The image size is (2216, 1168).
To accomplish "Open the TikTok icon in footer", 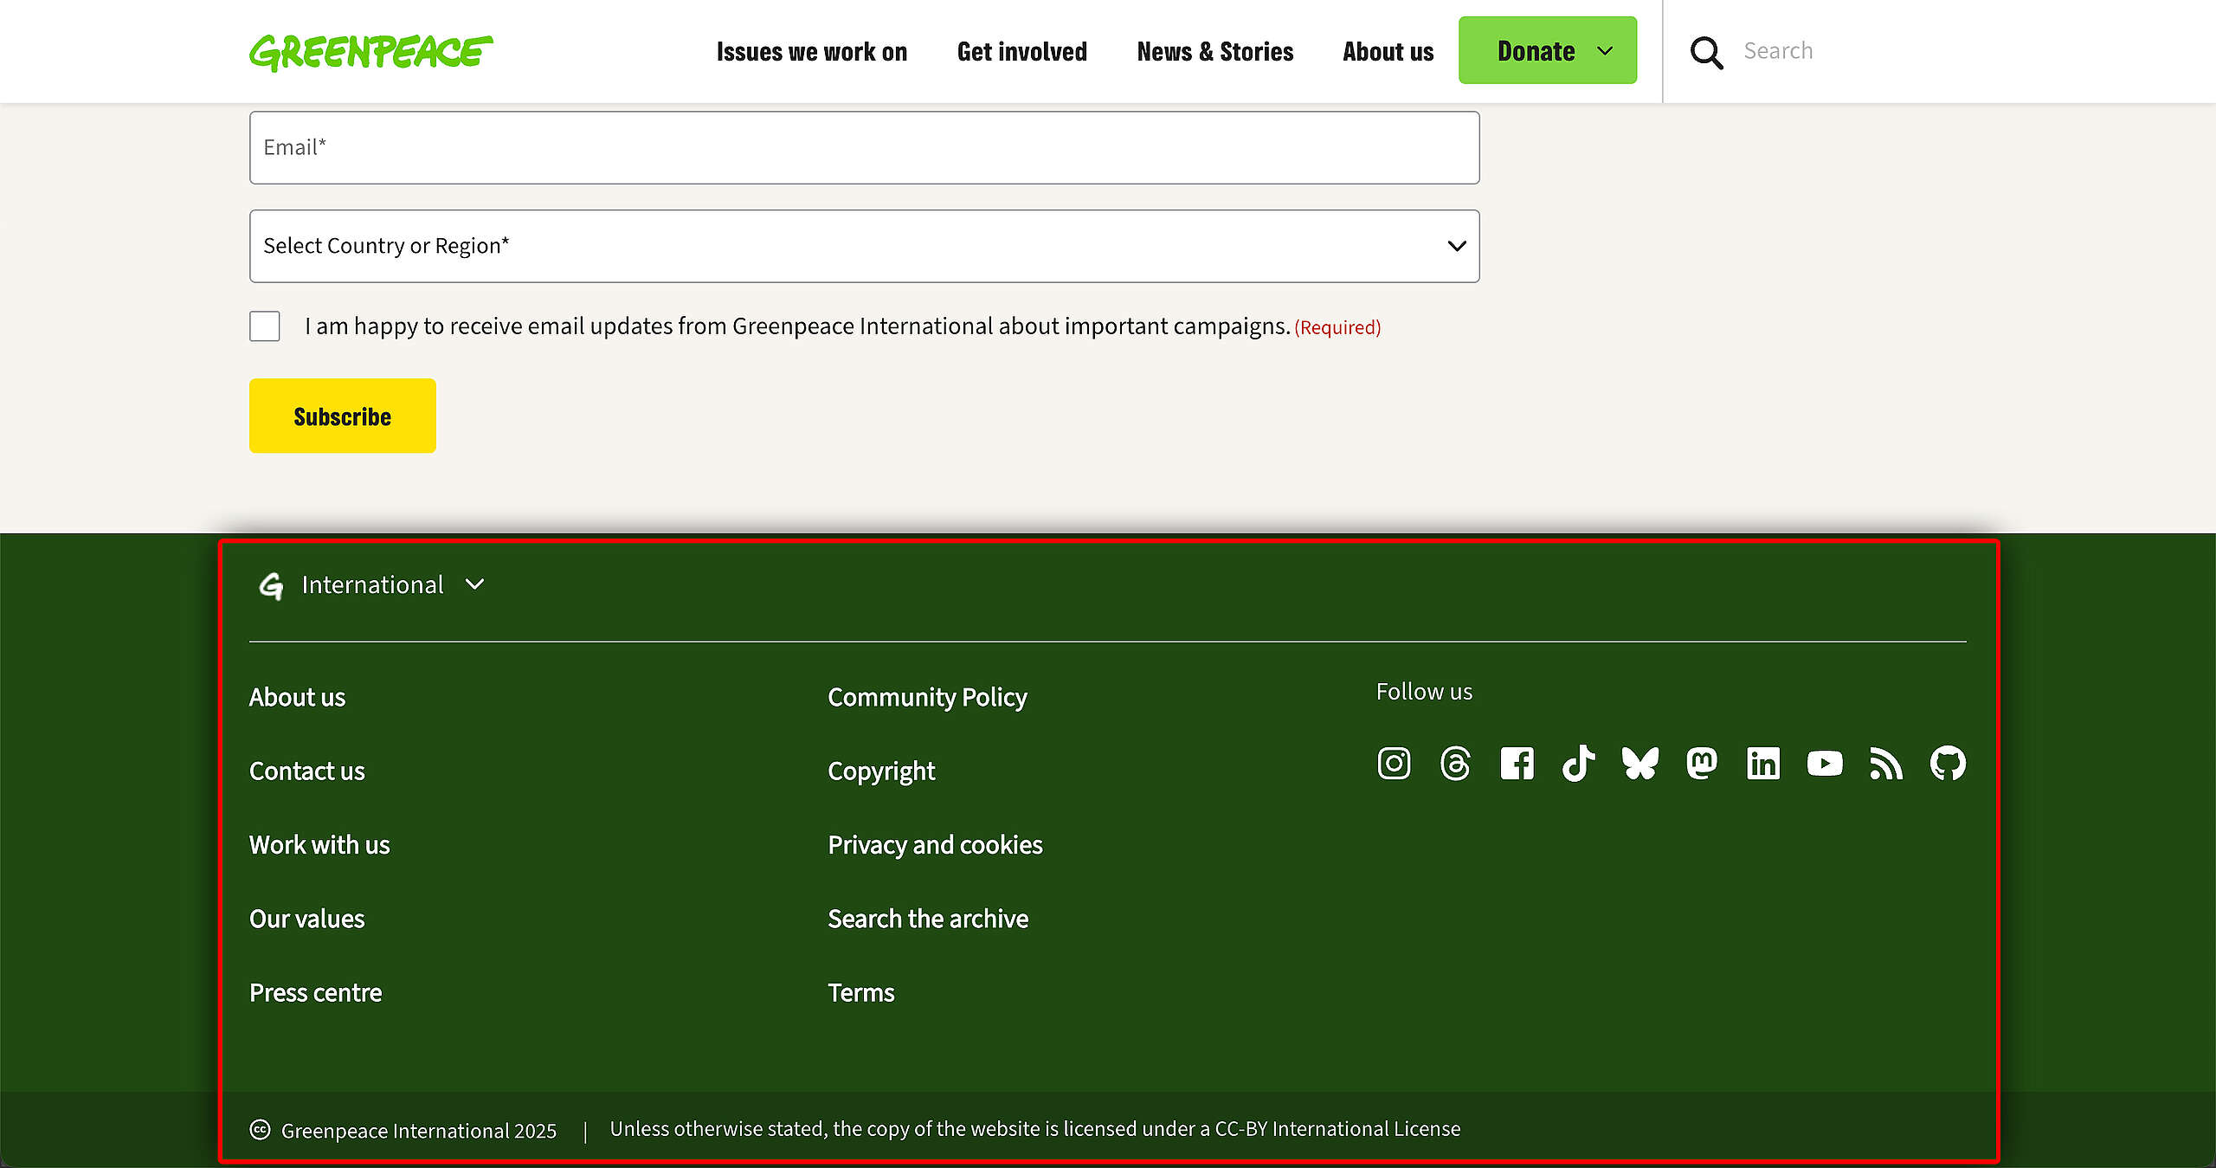I will (1578, 763).
